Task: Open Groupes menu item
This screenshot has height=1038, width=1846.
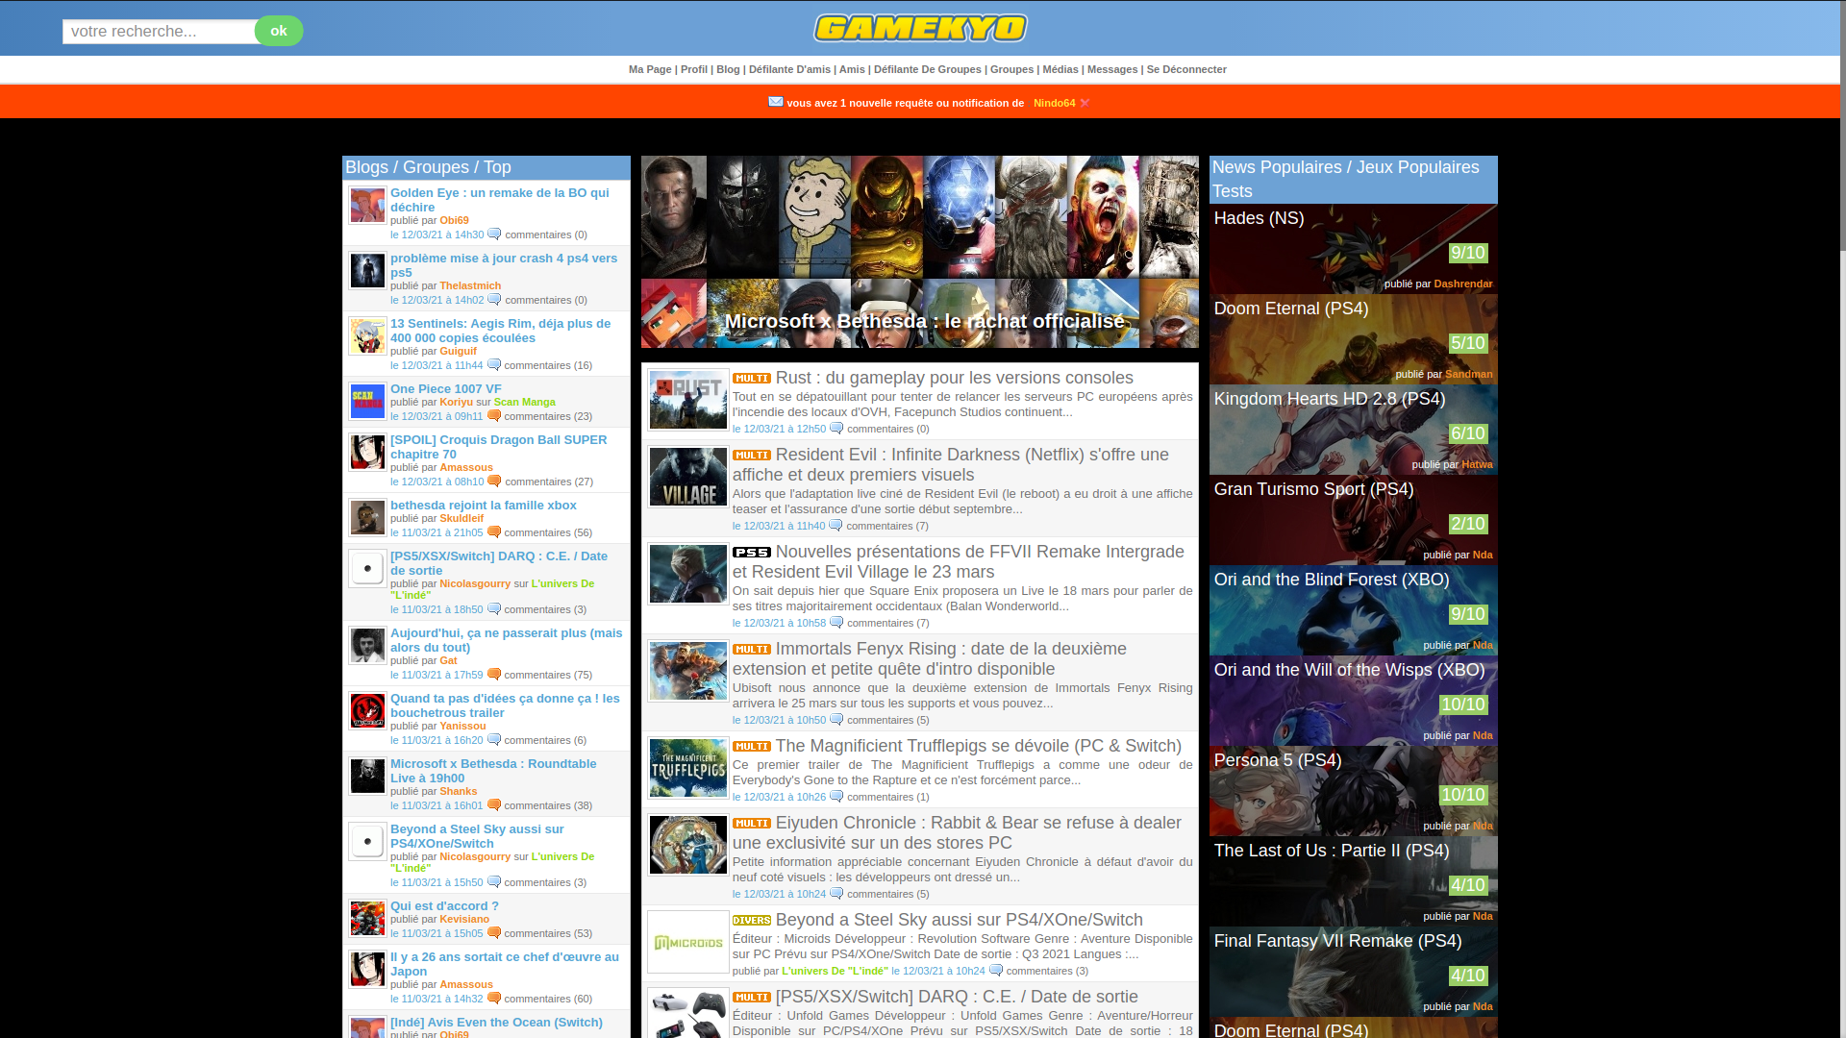Action: coord(1011,69)
